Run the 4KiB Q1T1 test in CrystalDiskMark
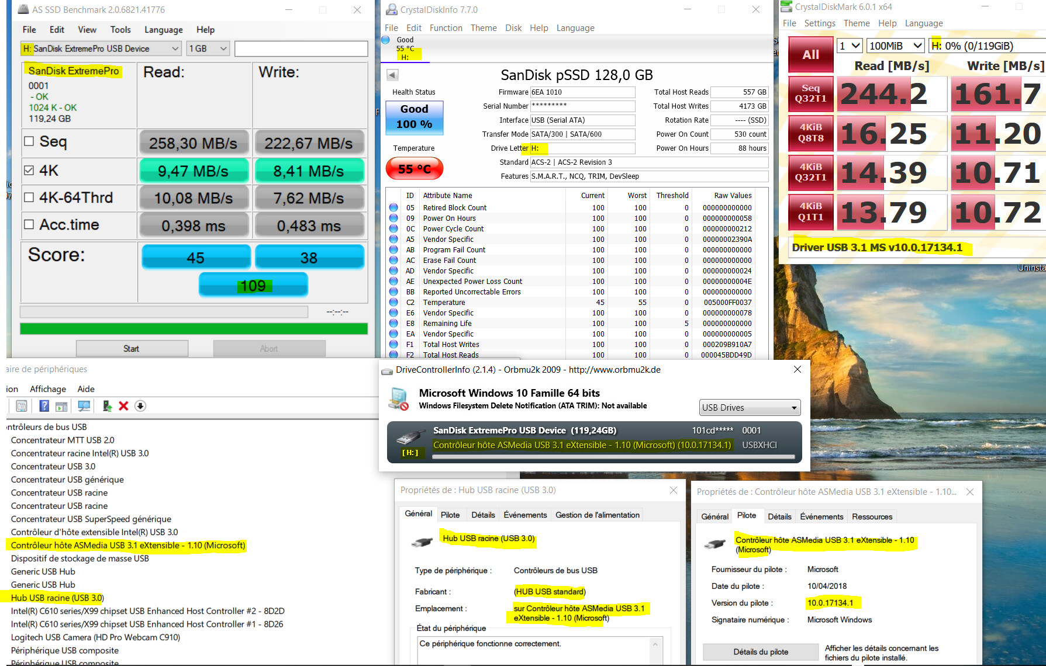Screen dimensions: 1046x666 point(811,211)
